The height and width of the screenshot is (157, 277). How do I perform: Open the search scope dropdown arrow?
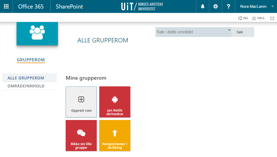[229, 31]
